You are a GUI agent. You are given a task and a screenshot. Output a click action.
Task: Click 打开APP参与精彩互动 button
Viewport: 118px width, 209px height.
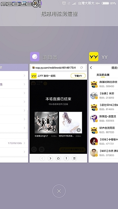(72, 150)
